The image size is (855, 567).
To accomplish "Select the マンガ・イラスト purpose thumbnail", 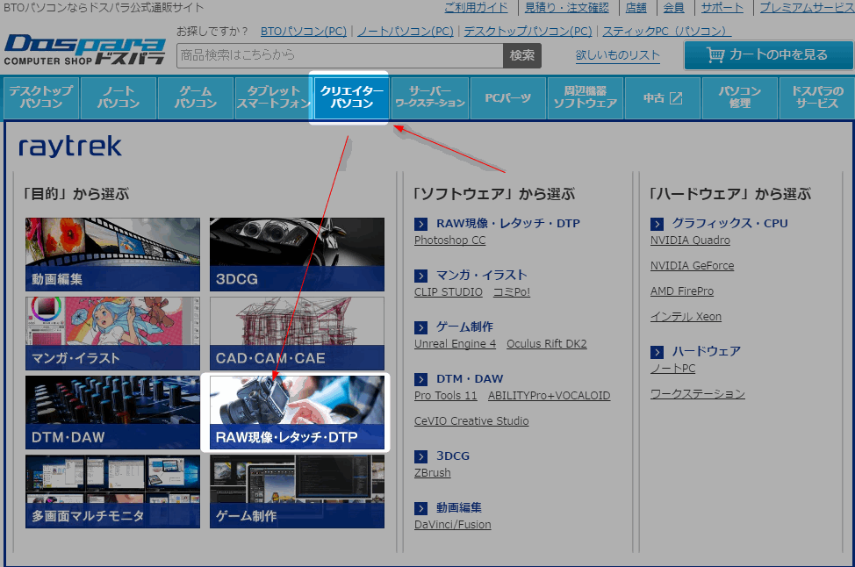I will click(x=113, y=334).
